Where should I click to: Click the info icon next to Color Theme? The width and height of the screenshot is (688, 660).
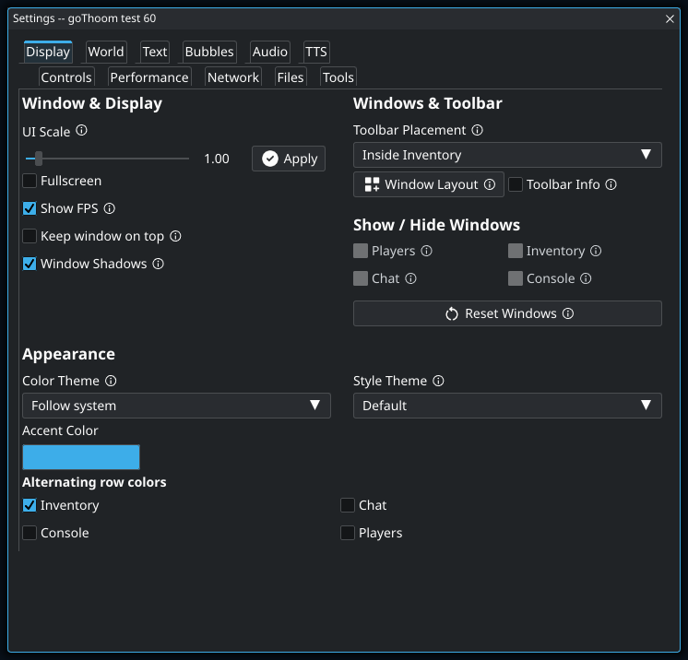click(x=111, y=381)
